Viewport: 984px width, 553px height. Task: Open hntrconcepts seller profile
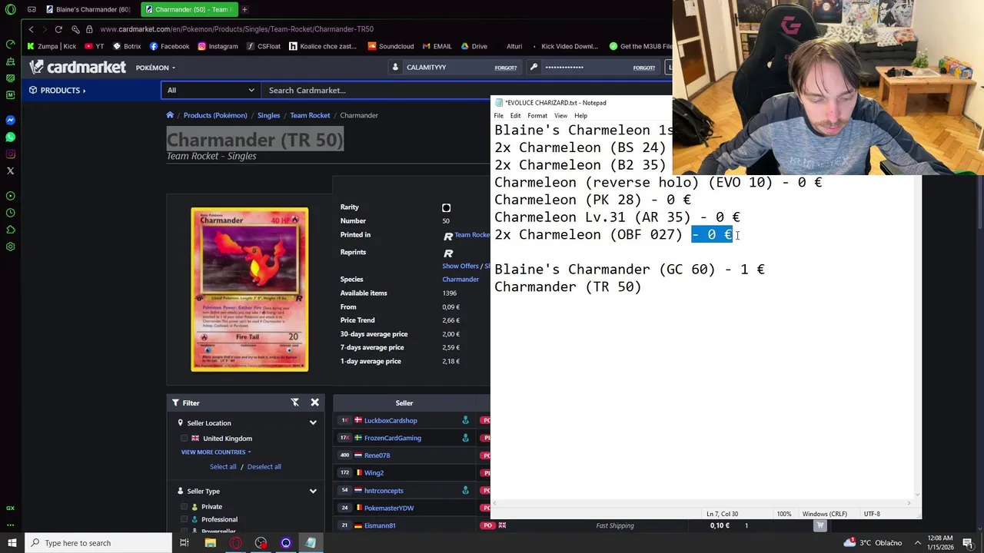(x=384, y=491)
